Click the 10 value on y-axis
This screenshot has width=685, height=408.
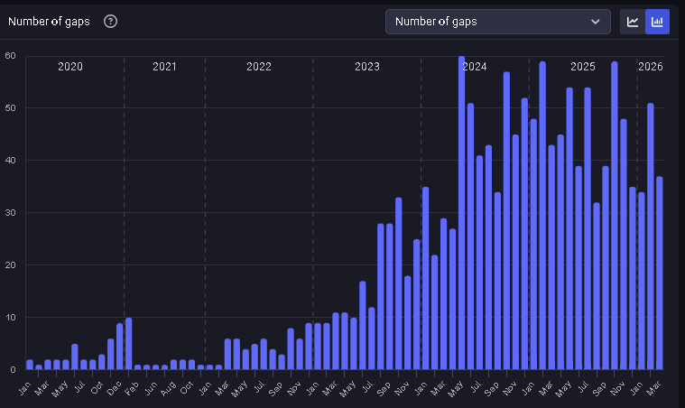point(10,317)
